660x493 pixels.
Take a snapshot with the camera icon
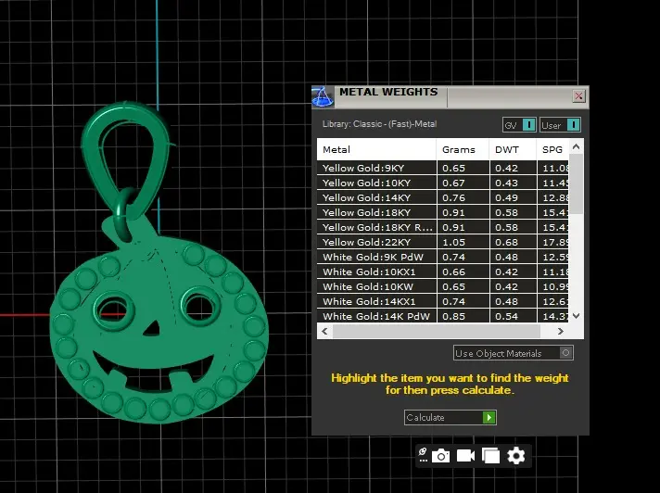tap(440, 456)
